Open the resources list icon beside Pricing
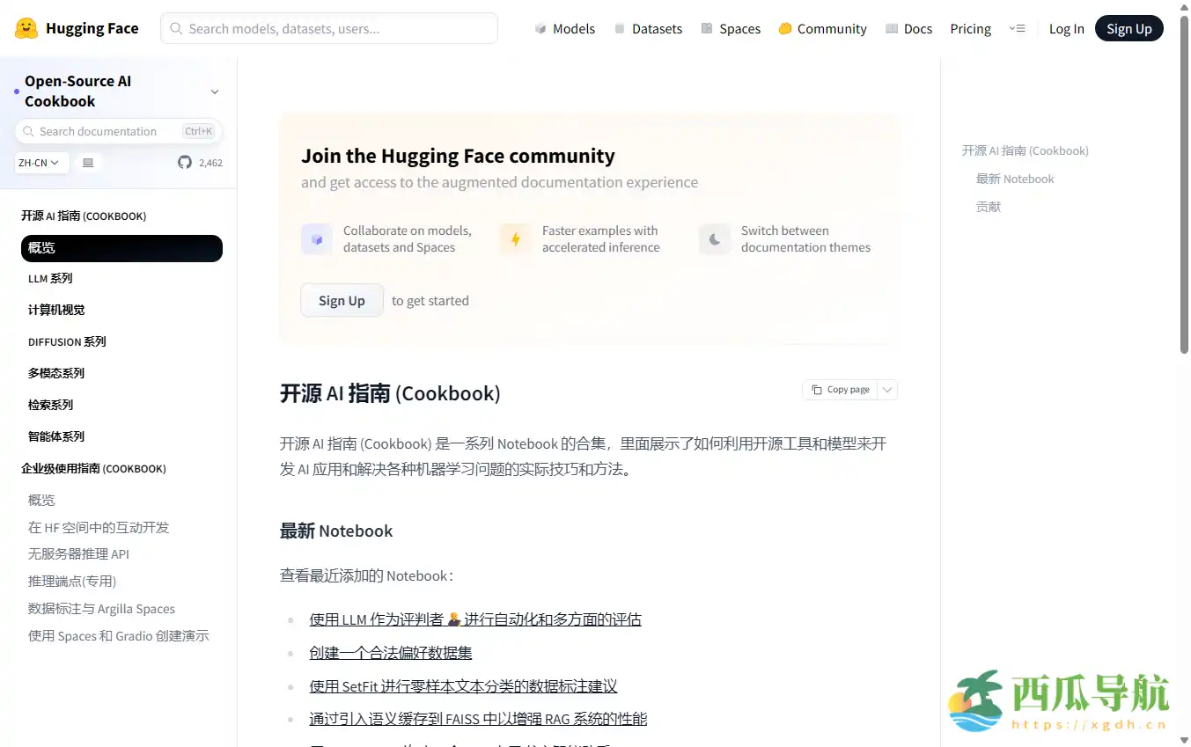 pos(1018,28)
